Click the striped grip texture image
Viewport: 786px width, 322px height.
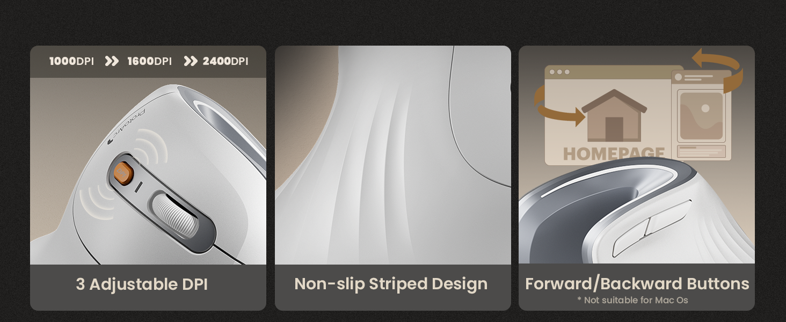click(x=393, y=155)
